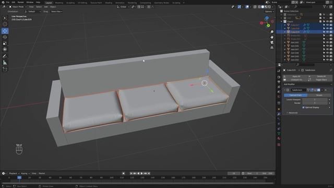This screenshot has height=188, width=334.
Task: Open the Tool properties tab
Action: tap(279, 71)
